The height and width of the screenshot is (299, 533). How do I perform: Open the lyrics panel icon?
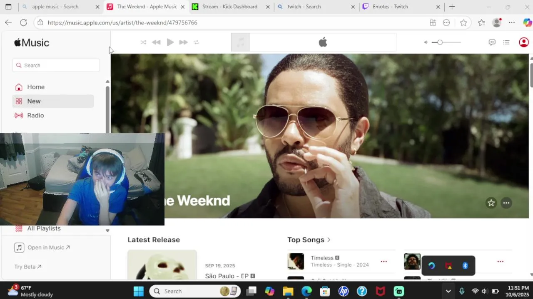point(492,42)
